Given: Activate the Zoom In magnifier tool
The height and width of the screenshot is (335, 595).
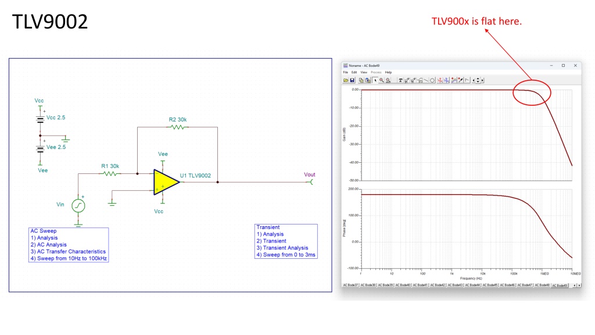Looking at the screenshot, I should [x=381, y=80].
